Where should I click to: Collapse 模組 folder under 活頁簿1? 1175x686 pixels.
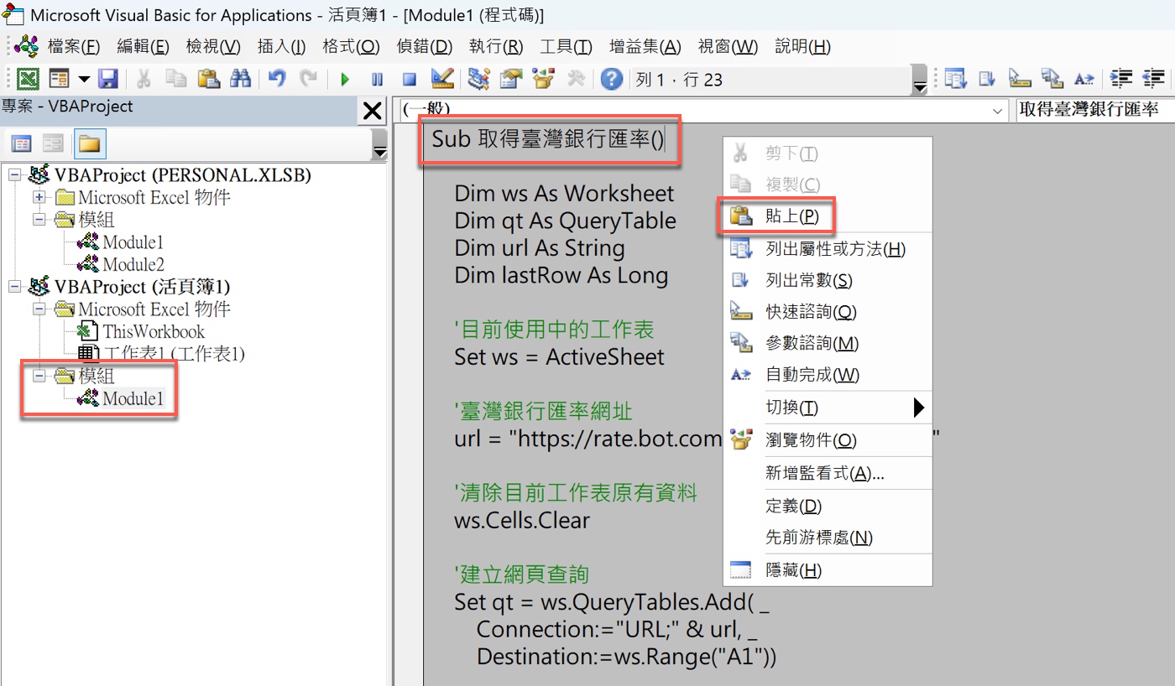[39, 377]
